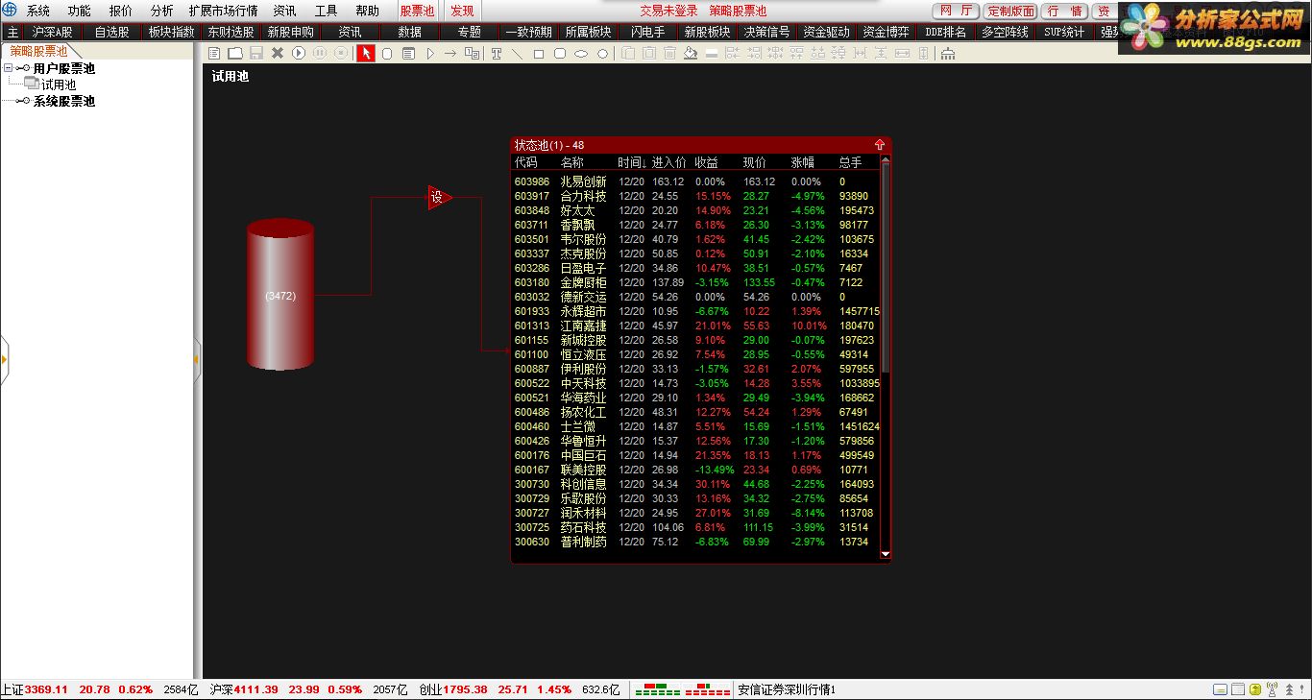The height and width of the screenshot is (700, 1312).
Task: Select the text T tool
Action: coord(497,54)
